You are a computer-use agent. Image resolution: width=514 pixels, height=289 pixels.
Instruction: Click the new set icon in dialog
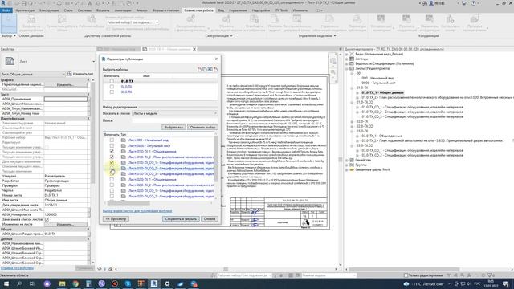tap(199, 69)
